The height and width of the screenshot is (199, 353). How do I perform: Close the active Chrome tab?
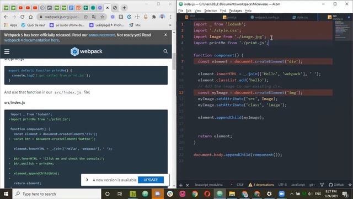pos(108,8)
